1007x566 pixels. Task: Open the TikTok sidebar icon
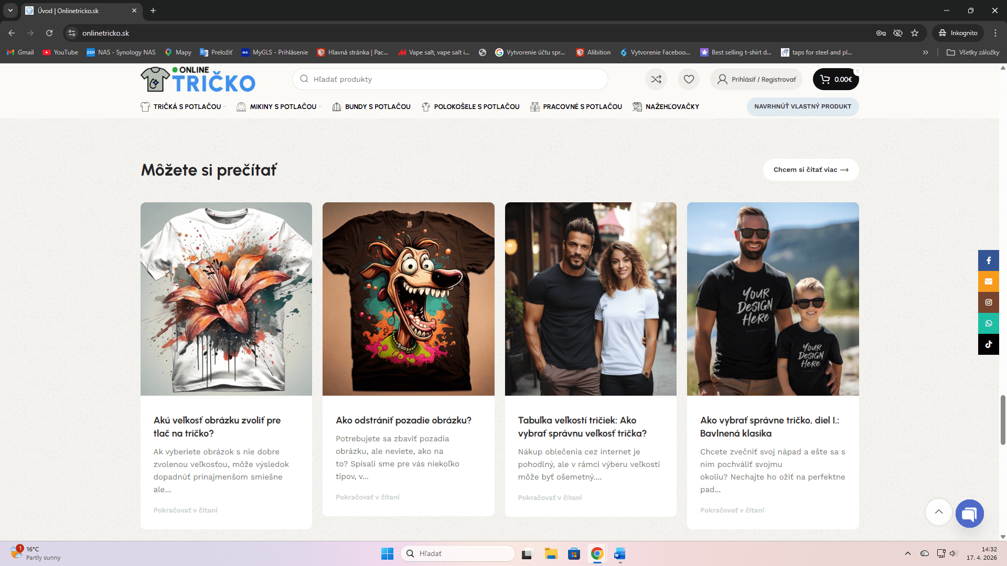[988, 344]
